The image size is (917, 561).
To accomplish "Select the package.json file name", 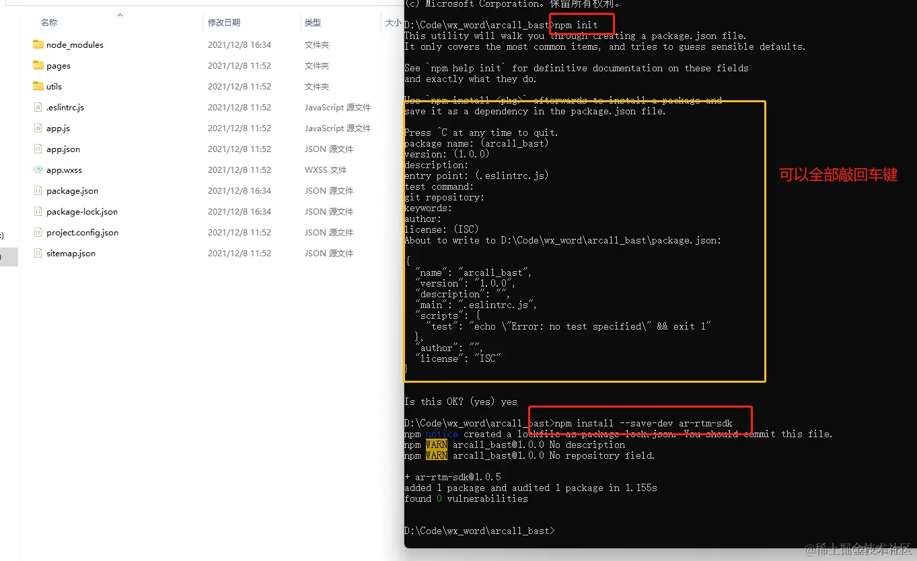I will (x=72, y=191).
